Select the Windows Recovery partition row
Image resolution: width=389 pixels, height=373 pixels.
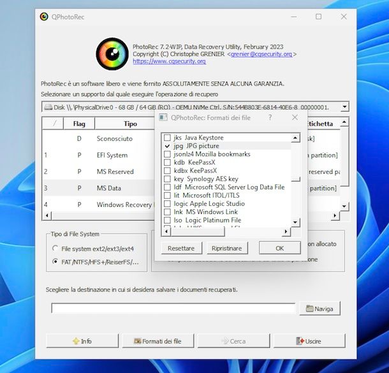click(98, 205)
